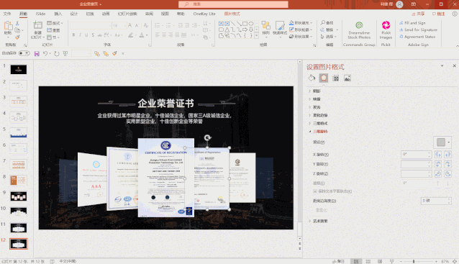Open Dreamstime Stock Photos

click(359, 30)
